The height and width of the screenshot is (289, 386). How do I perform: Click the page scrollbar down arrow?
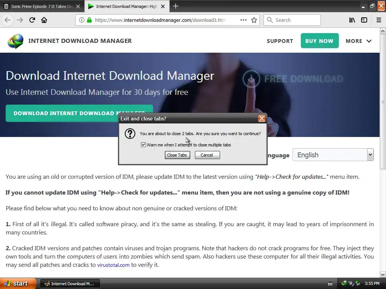[383, 274]
